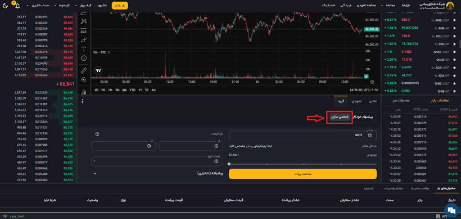Select the DOGE/USDT market row
The image size is (461, 219).
point(420,52)
